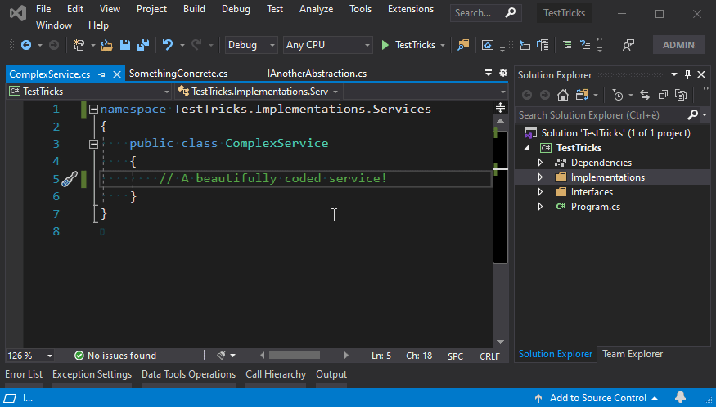Click the uncomment selected lines icon
This screenshot has height=407, width=716.
click(x=585, y=45)
